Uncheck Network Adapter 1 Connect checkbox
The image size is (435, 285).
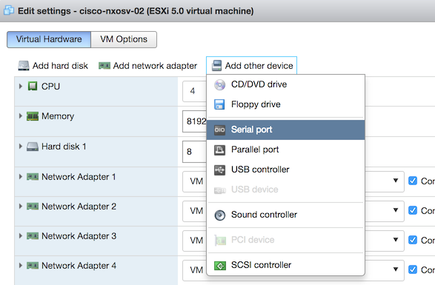point(413,181)
